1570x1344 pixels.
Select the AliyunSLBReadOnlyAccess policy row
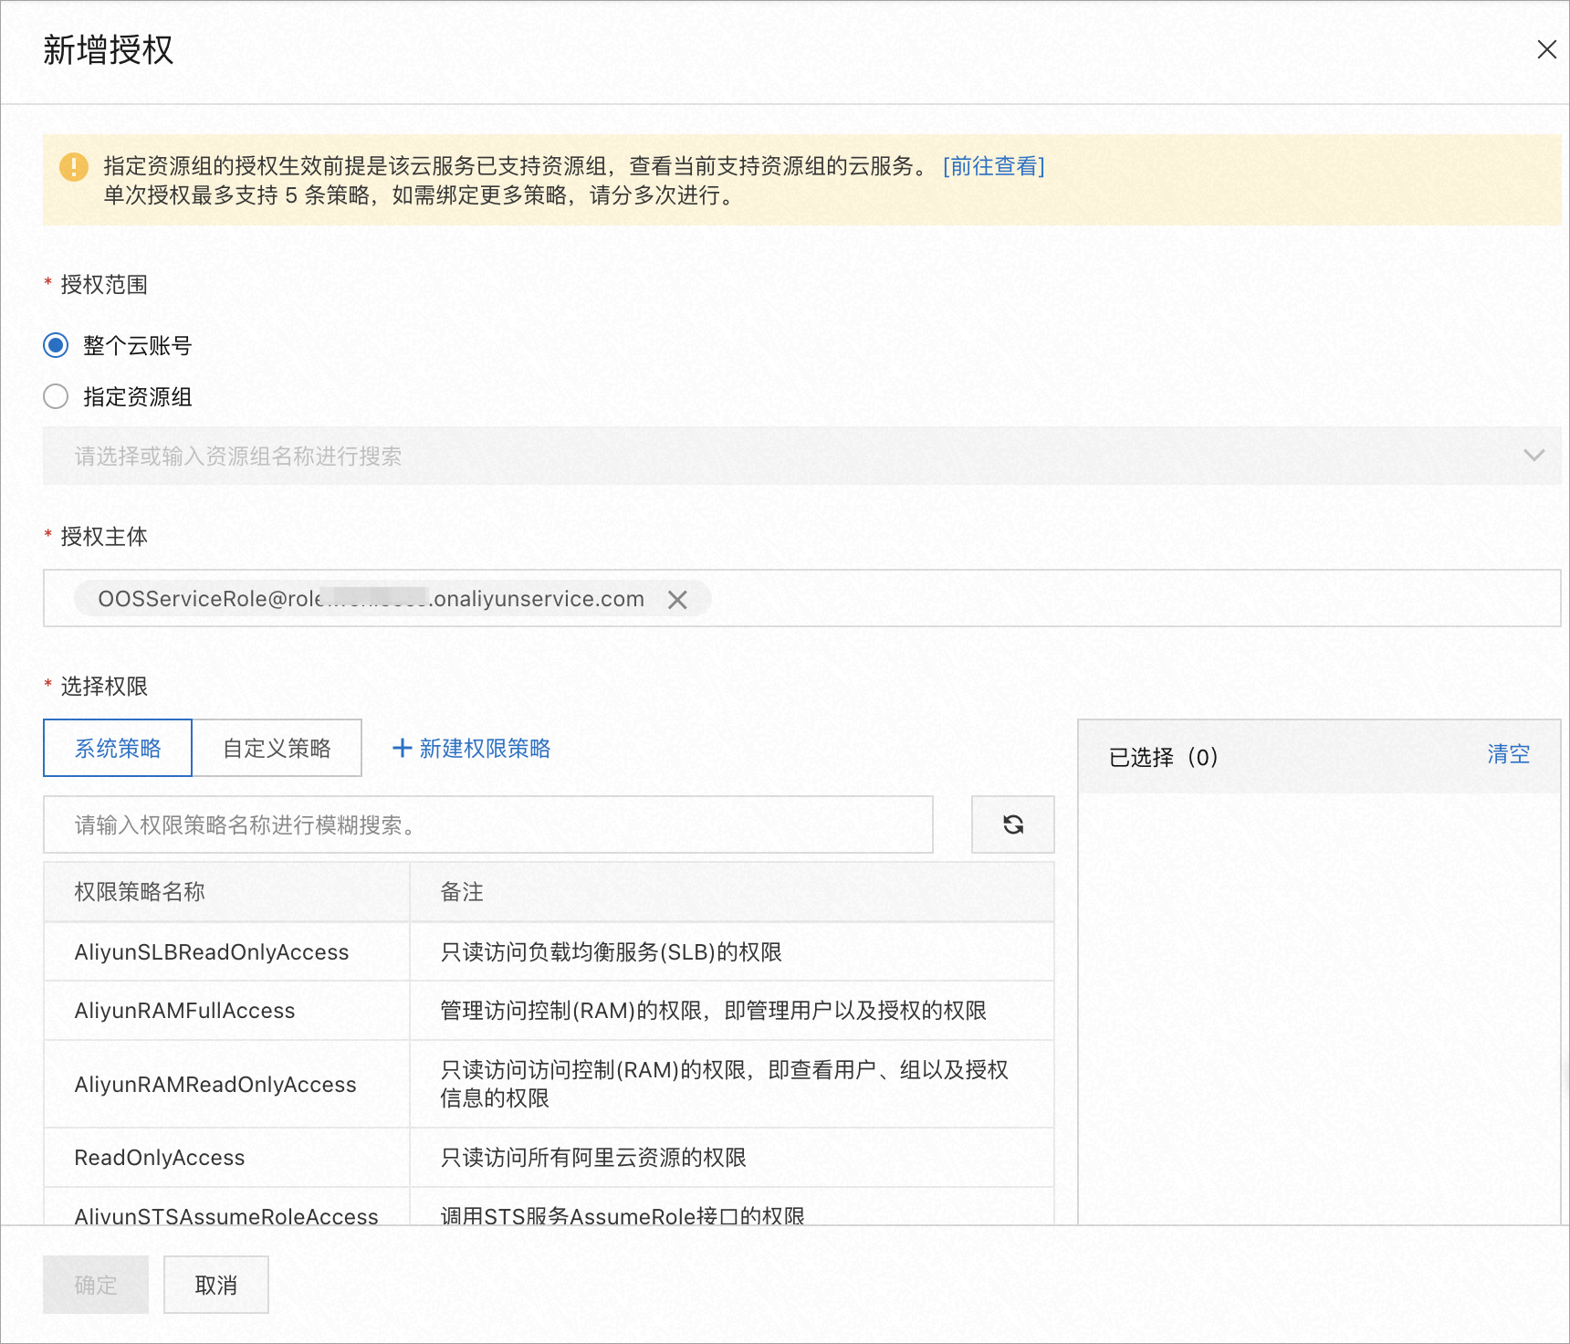tap(549, 951)
